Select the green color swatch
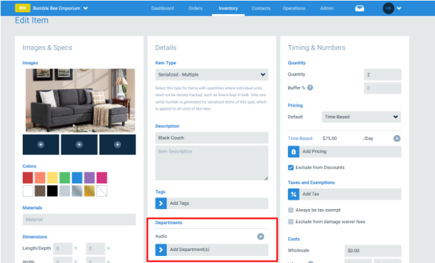The image size is (435, 263). click(x=65, y=177)
